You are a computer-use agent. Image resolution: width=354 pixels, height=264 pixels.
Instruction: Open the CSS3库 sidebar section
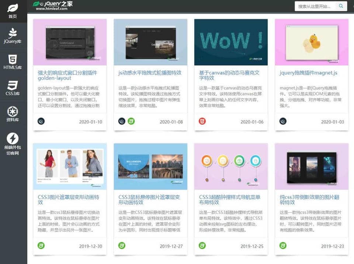pos(13,88)
